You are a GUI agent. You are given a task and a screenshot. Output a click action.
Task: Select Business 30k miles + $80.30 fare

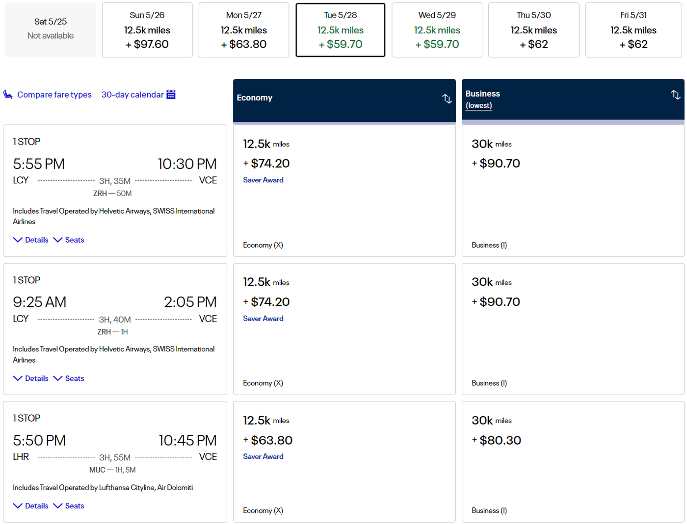click(x=573, y=461)
